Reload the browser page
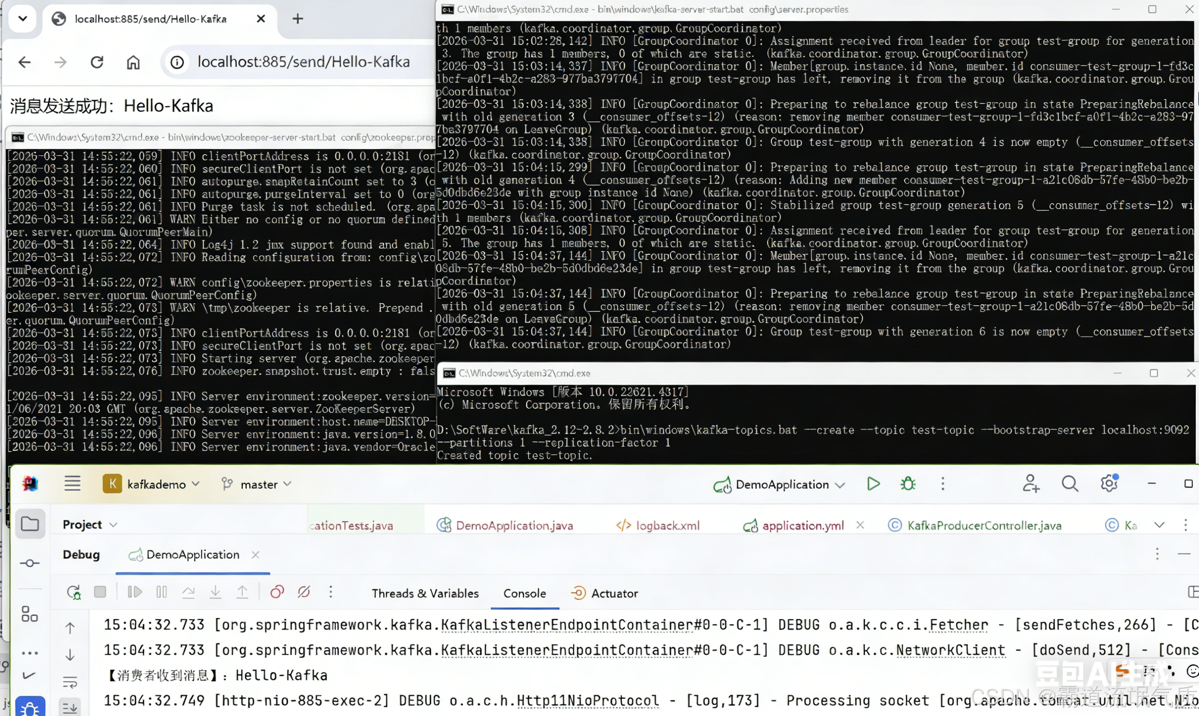Image resolution: width=1199 pixels, height=716 pixels. coord(97,62)
